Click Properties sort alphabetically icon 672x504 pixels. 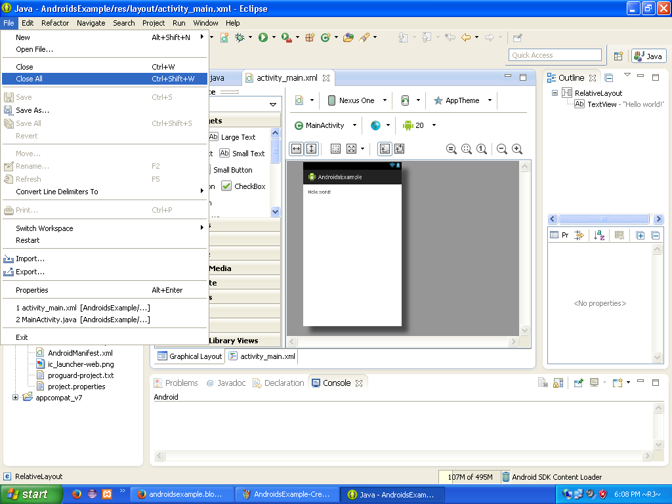tap(599, 235)
